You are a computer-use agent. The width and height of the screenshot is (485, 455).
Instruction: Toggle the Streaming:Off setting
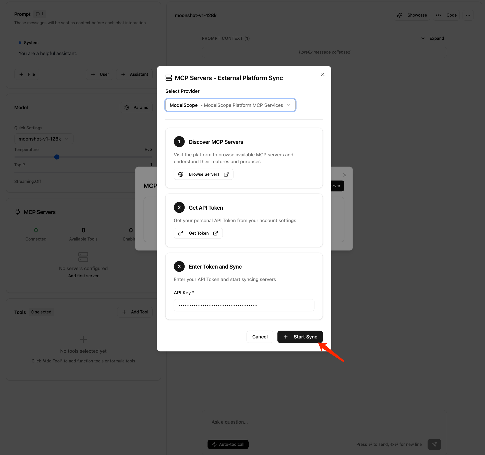click(x=28, y=181)
